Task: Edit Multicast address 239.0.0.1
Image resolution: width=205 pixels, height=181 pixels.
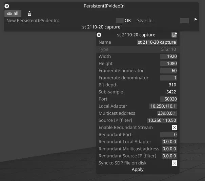Action: [x=167, y=113]
